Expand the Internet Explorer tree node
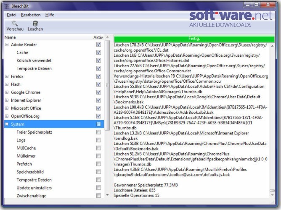Image resolution: width=281 pixels, height=210 pixels. click(7, 100)
